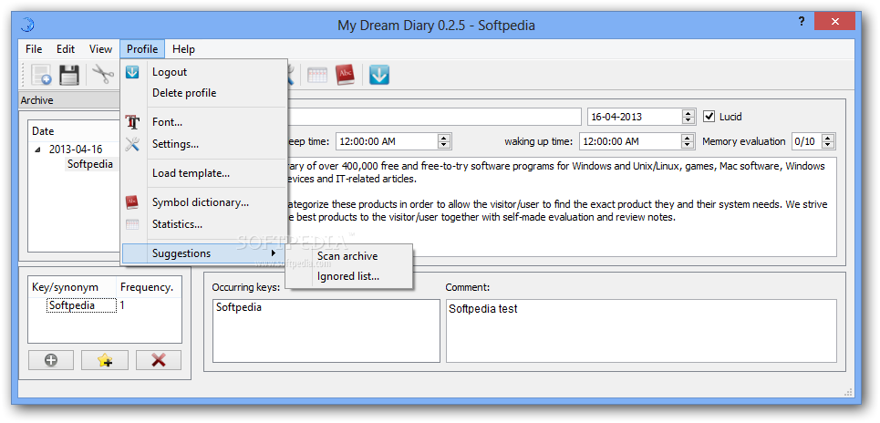The image size is (880, 423).
Task: Click into the date field 16-04-2013
Action: [635, 117]
